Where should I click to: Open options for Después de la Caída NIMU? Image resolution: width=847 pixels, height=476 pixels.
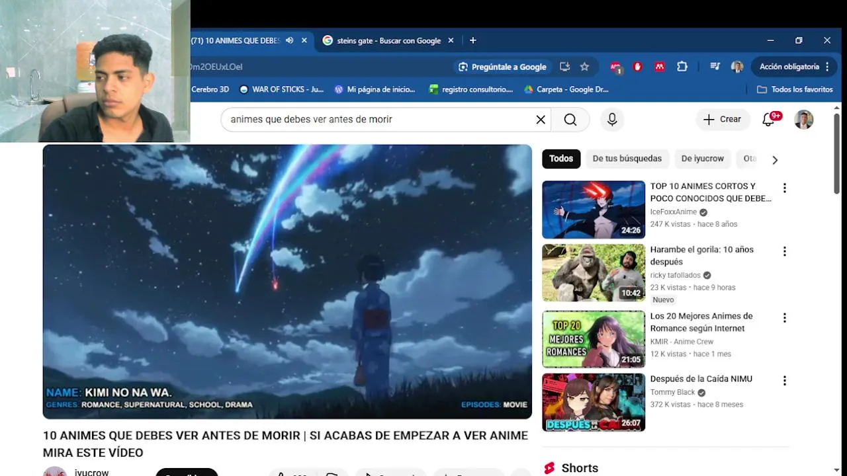click(784, 381)
